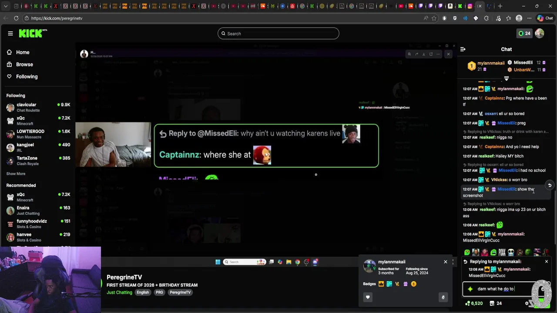Add page to favorites star icon
This screenshot has width=557, height=313.
[x=434, y=18]
